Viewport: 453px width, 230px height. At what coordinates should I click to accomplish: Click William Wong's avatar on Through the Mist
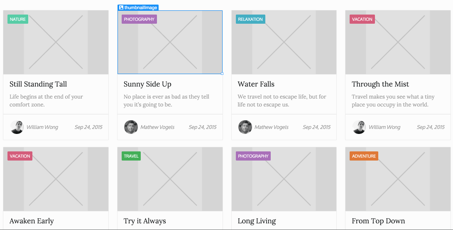click(359, 127)
